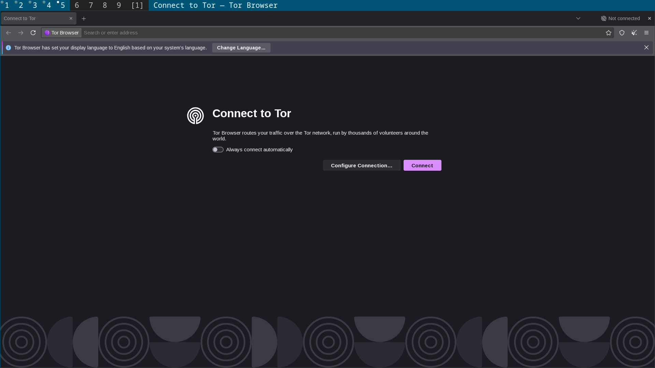The width and height of the screenshot is (655, 368).
Task: Close the browser window
Action: (650, 18)
